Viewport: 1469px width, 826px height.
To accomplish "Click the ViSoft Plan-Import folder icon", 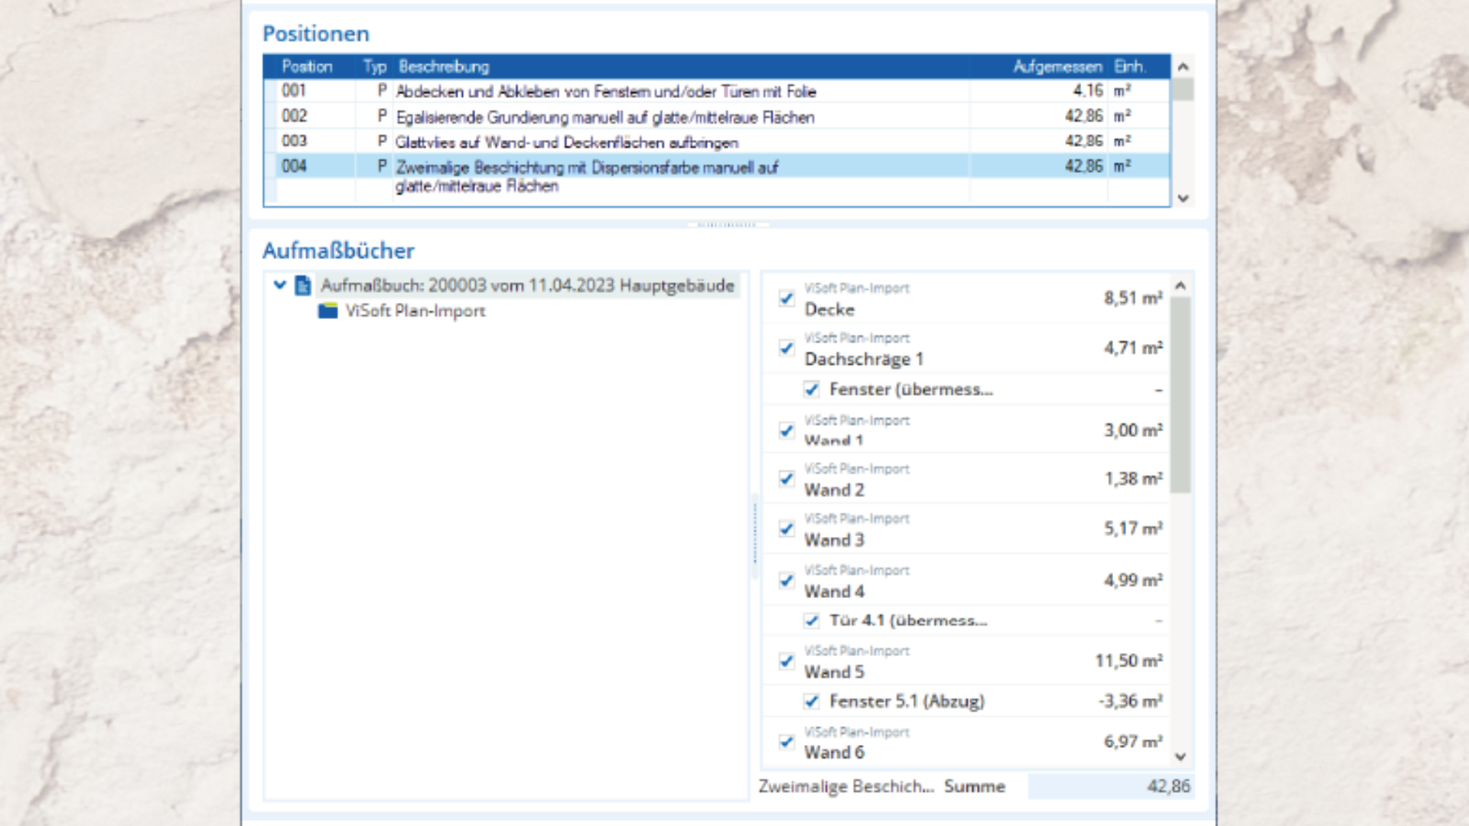I will coord(328,311).
